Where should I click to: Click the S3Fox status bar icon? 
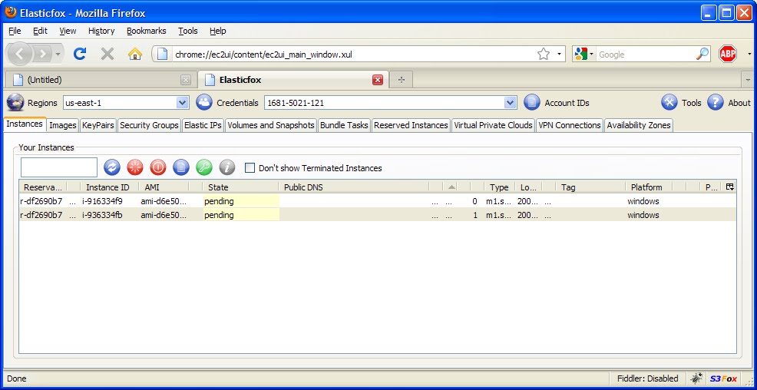[723, 378]
